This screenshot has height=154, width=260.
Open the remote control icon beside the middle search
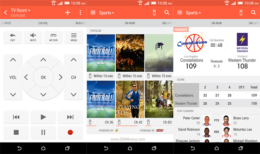[x=154, y=13]
